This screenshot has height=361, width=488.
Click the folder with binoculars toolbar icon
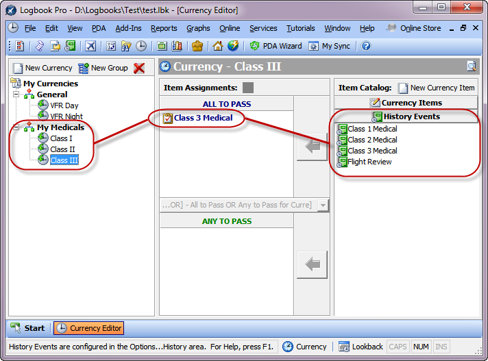126,46
